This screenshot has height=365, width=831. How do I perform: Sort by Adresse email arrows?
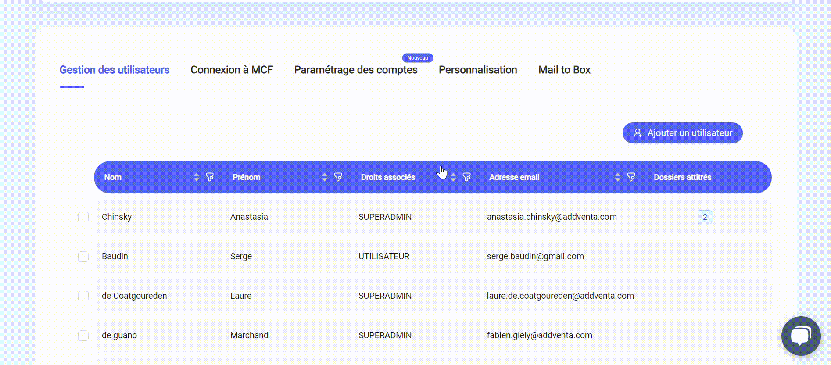click(617, 177)
